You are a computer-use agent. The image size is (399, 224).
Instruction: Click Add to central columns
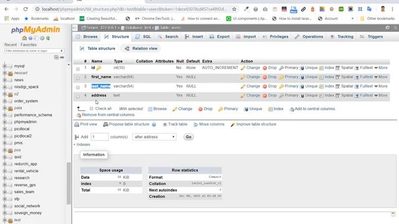(x=312, y=109)
